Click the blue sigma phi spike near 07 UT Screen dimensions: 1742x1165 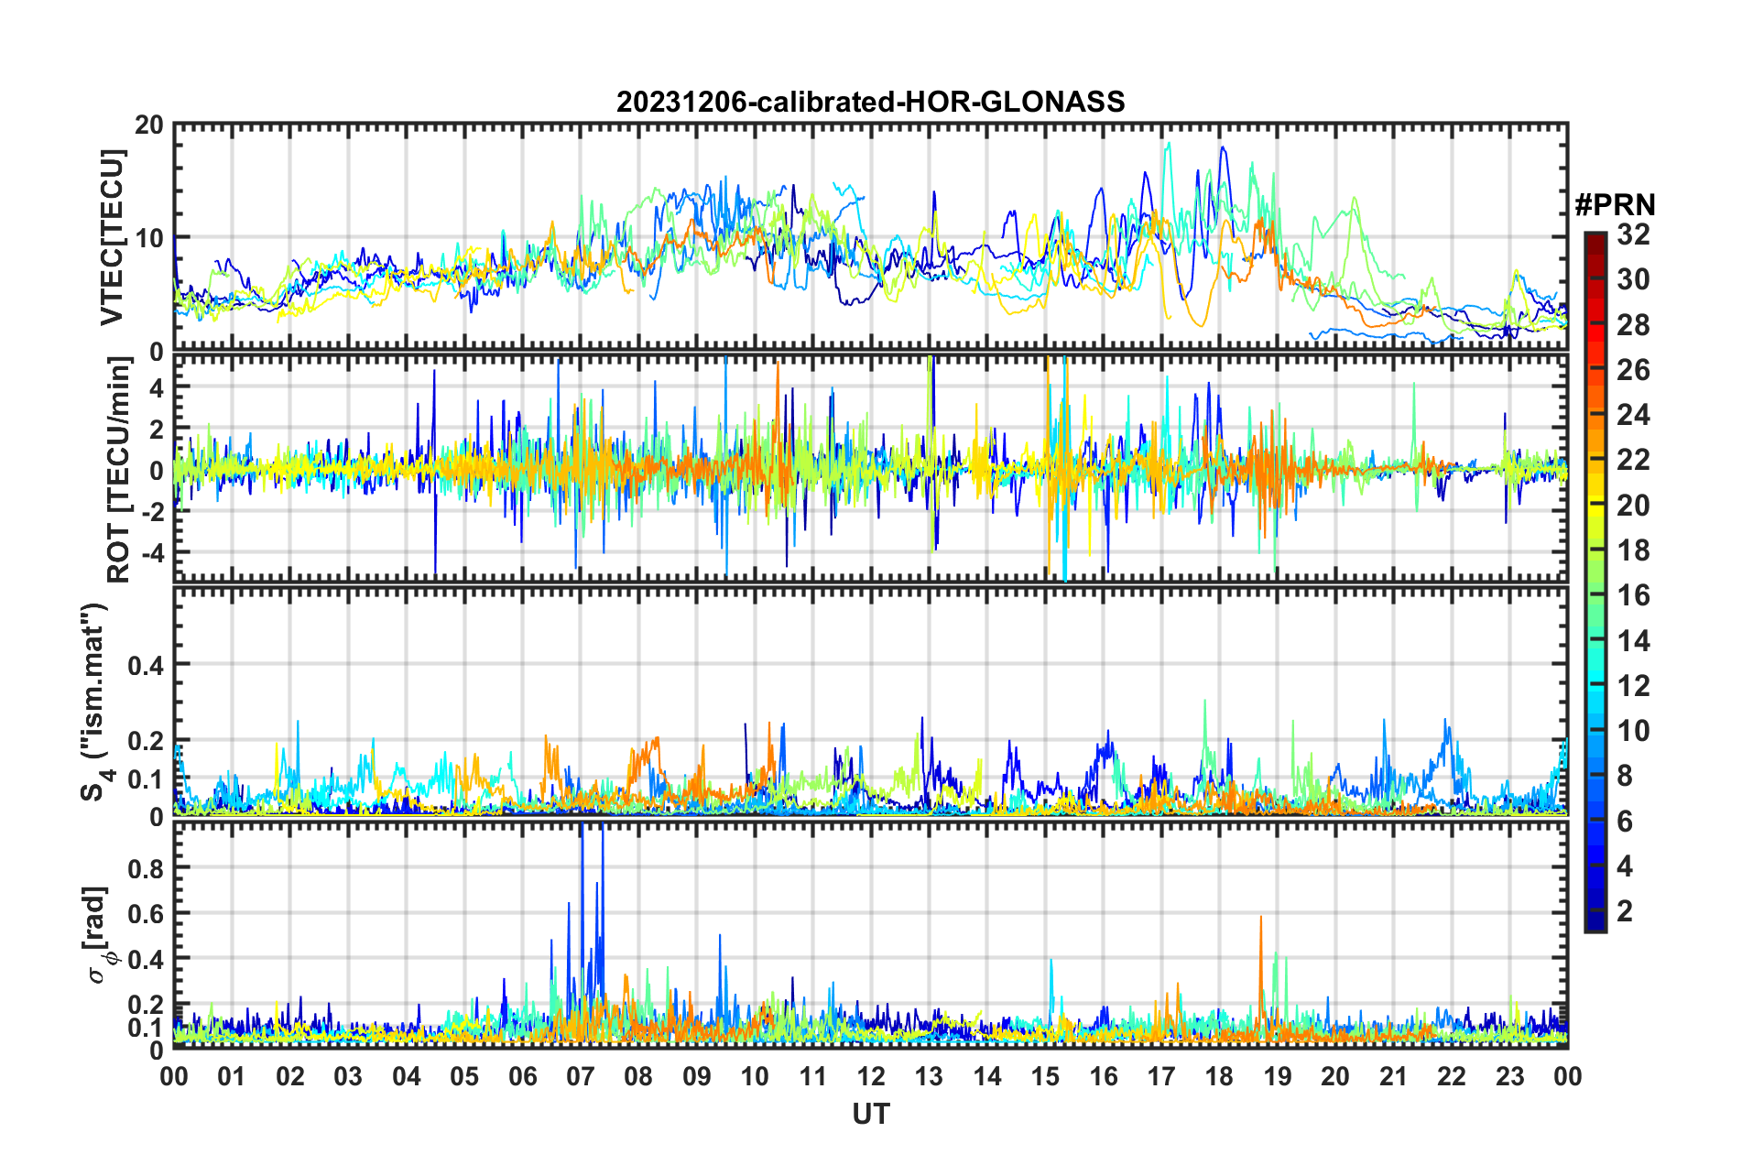(x=582, y=879)
